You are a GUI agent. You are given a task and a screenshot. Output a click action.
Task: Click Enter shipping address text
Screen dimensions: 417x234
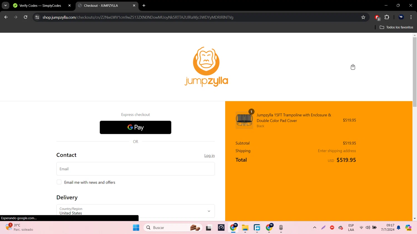coord(337,151)
